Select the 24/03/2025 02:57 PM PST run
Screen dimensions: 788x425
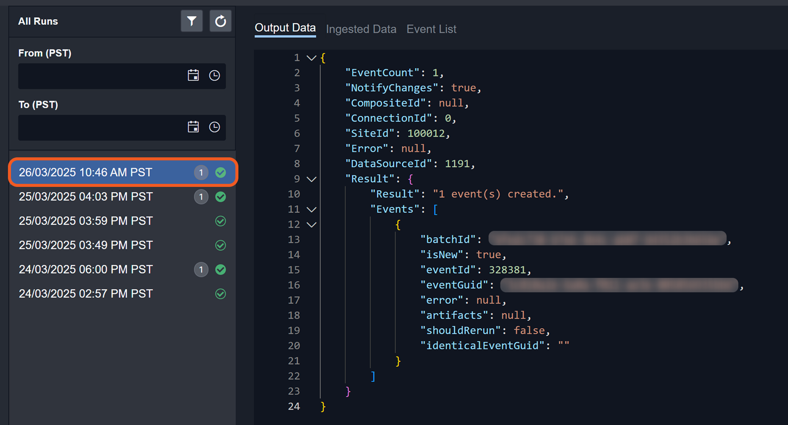click(86, 294)
